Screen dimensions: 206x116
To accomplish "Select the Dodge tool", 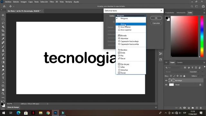I will click(x=3, y=70).
